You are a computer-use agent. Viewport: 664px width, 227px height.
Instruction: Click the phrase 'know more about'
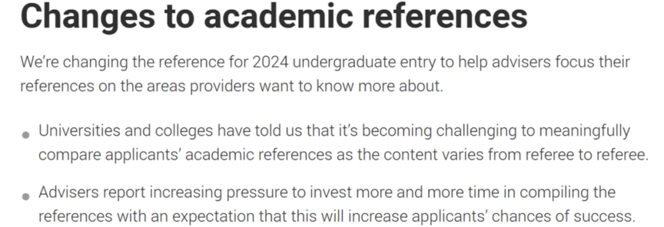click(x=379, y=86)
